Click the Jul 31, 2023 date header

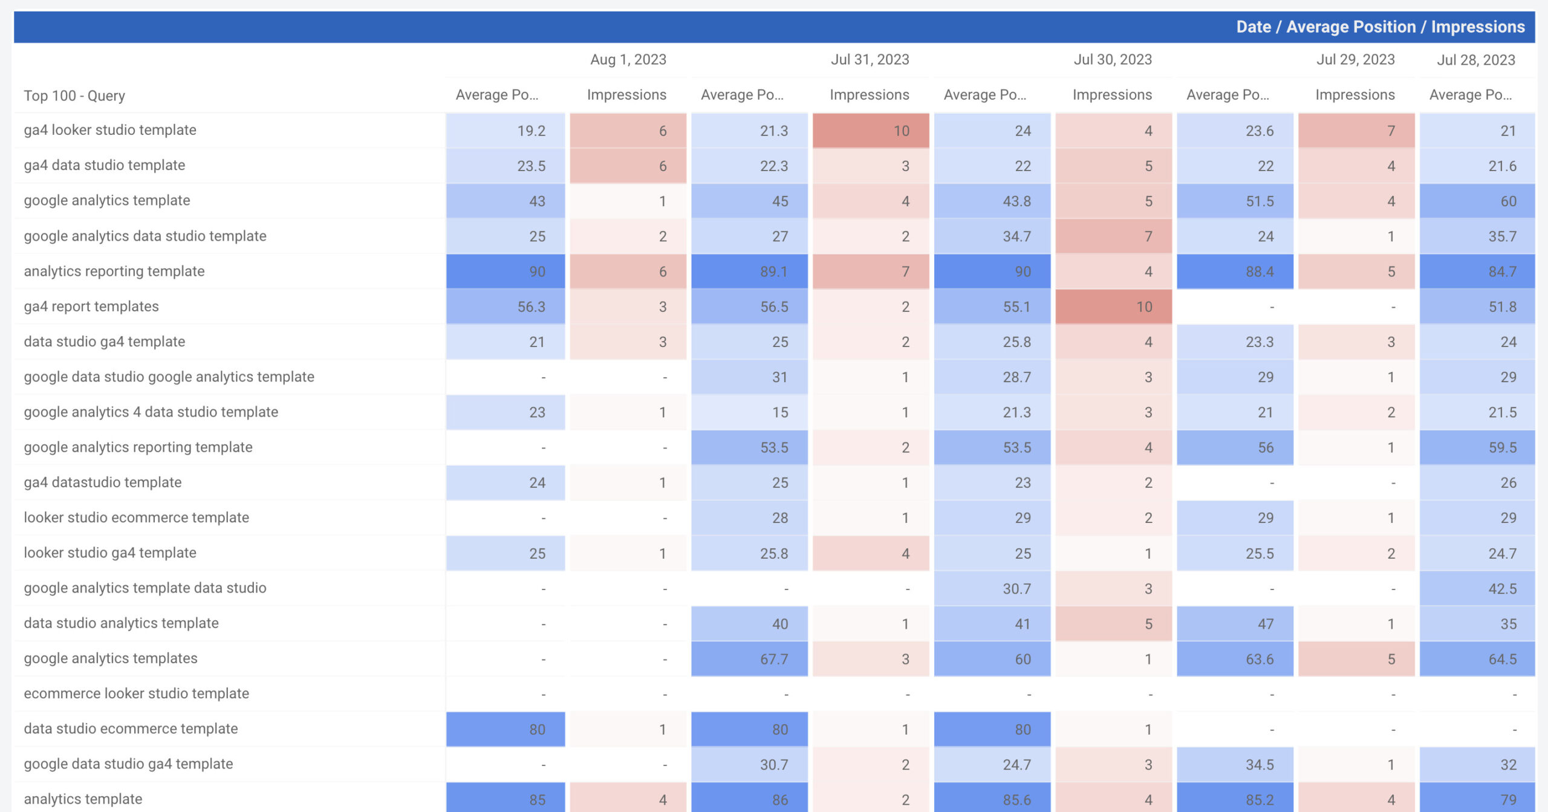point(870,59)
